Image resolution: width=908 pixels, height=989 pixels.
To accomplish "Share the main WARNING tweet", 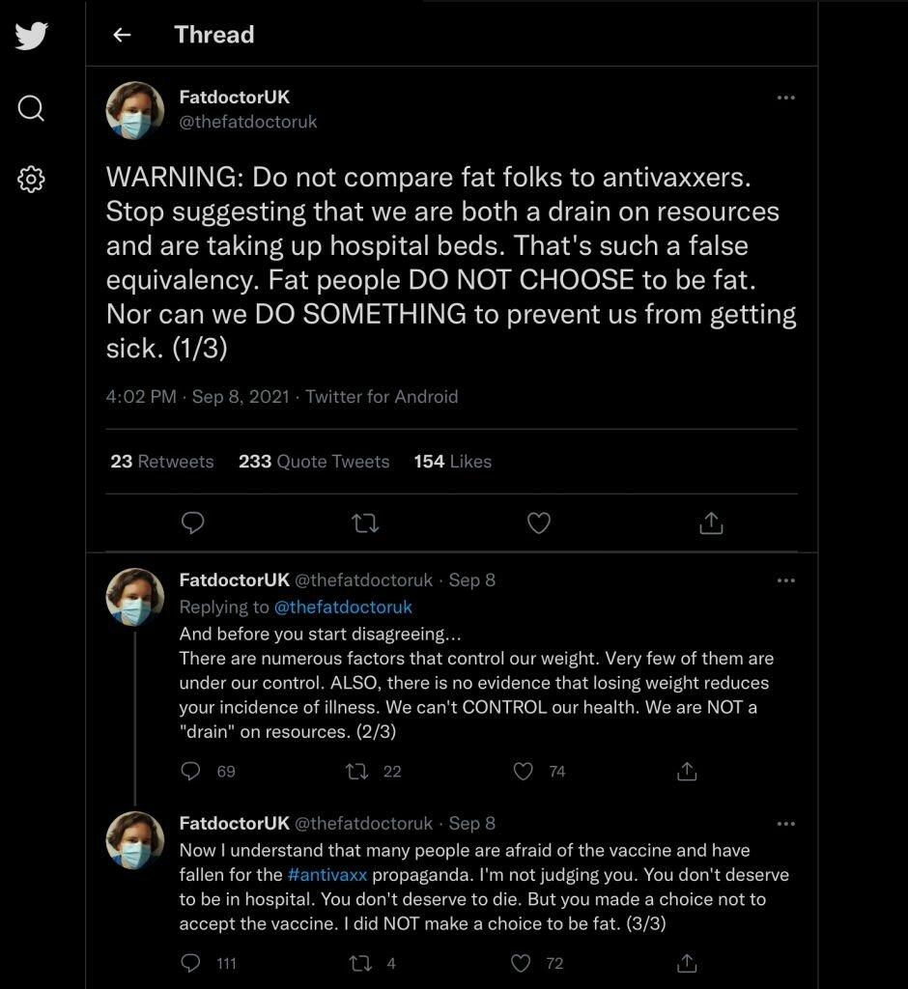I will coord(710,523).
